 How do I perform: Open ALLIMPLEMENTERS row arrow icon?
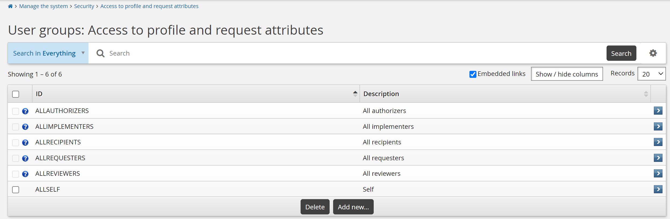658,126
